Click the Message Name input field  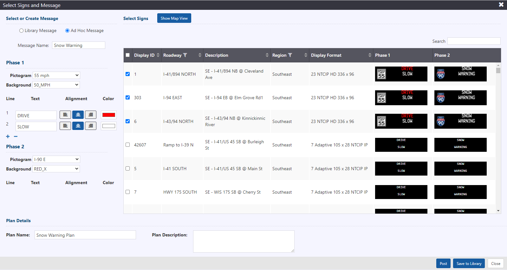tap(79, 45)
